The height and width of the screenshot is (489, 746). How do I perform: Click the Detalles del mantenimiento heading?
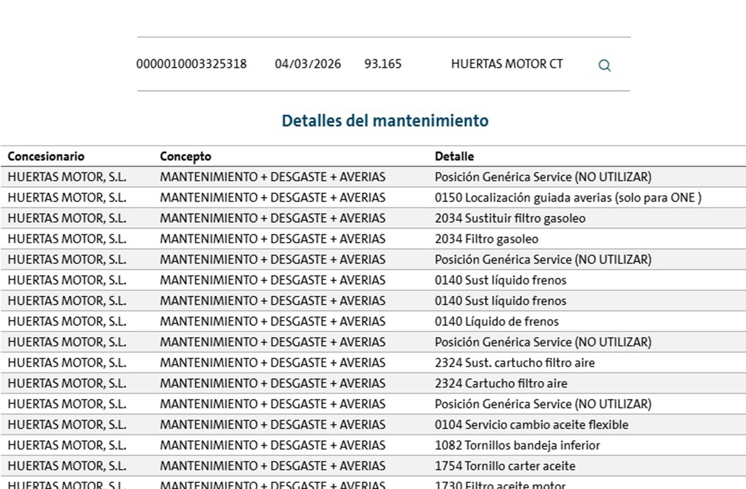click(385, 121)
